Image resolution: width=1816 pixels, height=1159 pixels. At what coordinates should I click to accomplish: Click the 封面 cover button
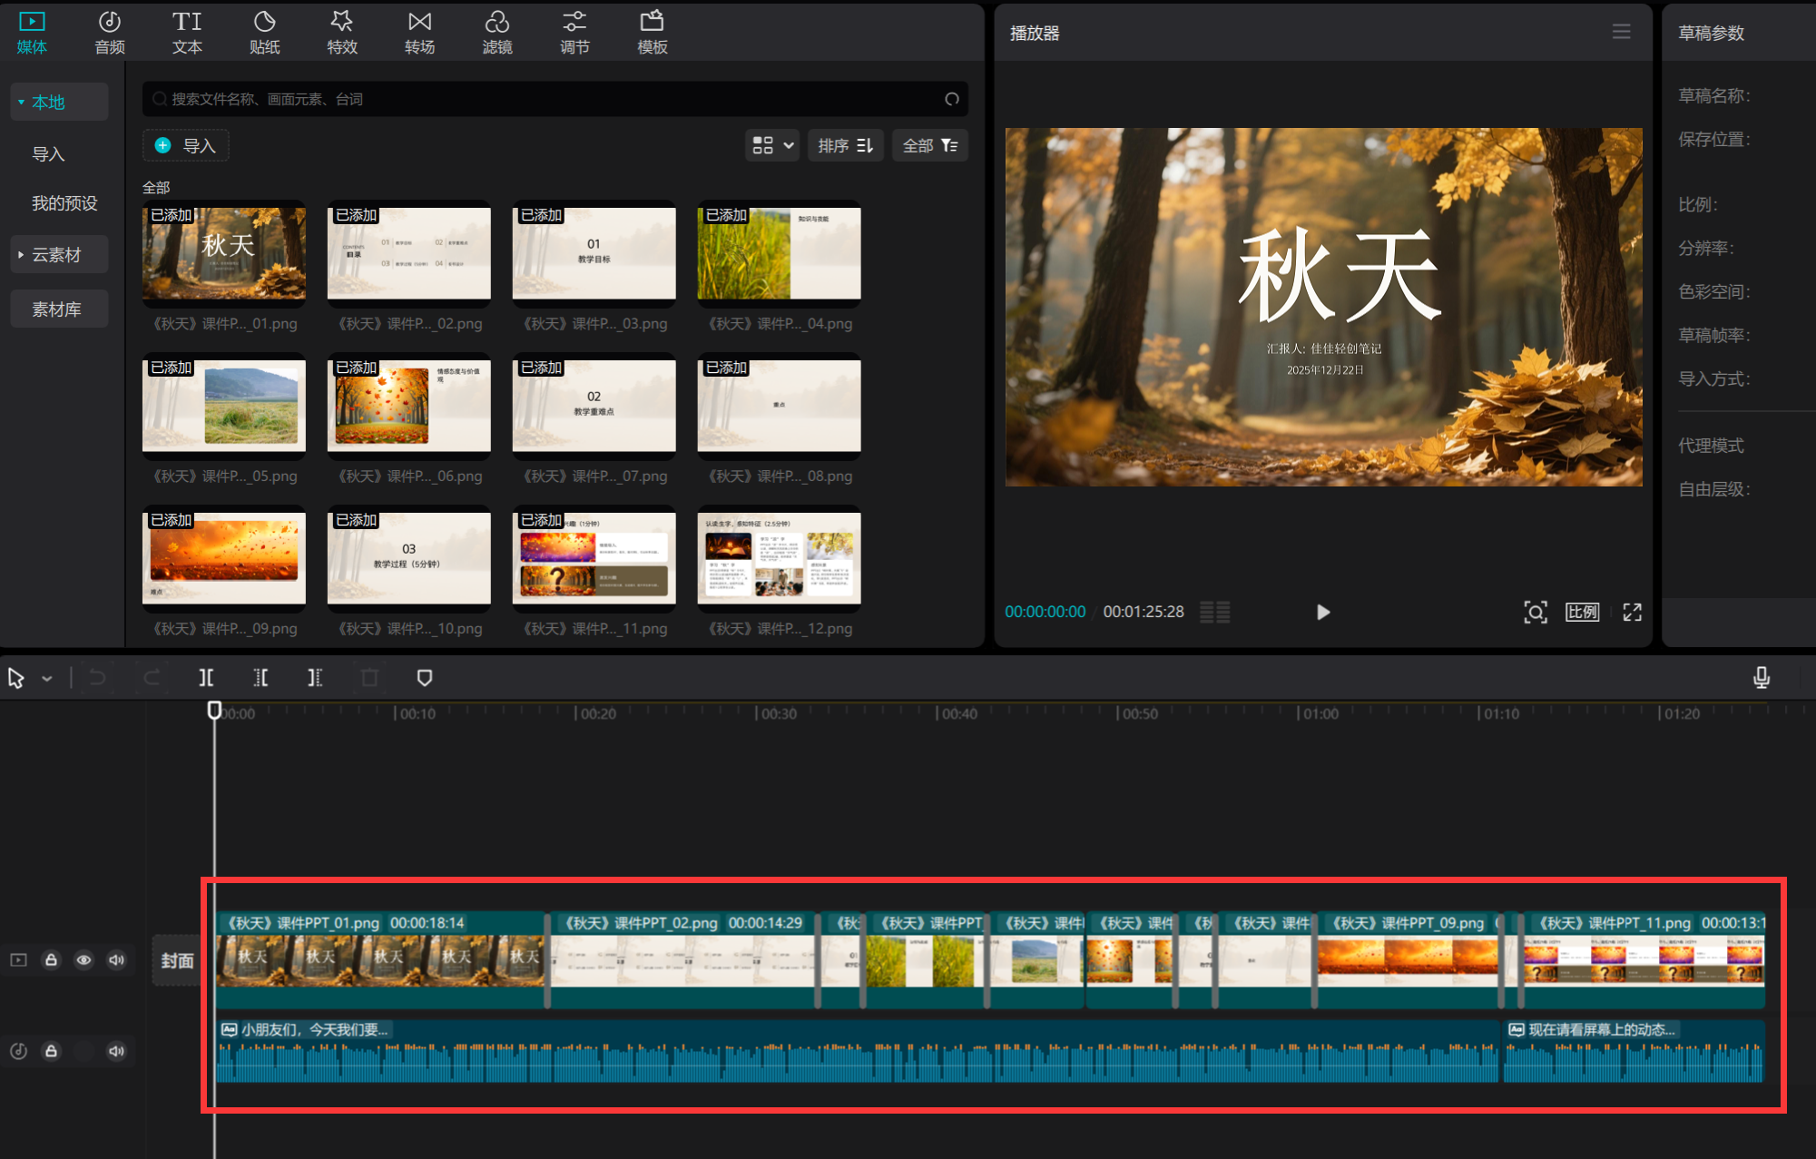[177, 960]
